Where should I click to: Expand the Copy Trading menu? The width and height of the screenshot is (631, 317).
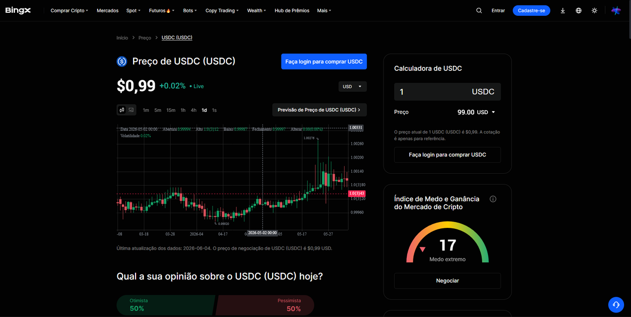pos(222,10)
